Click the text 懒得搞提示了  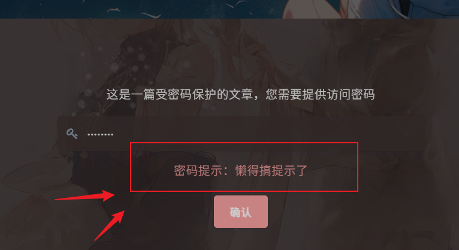pyautogui.click(x=271, y=170)
